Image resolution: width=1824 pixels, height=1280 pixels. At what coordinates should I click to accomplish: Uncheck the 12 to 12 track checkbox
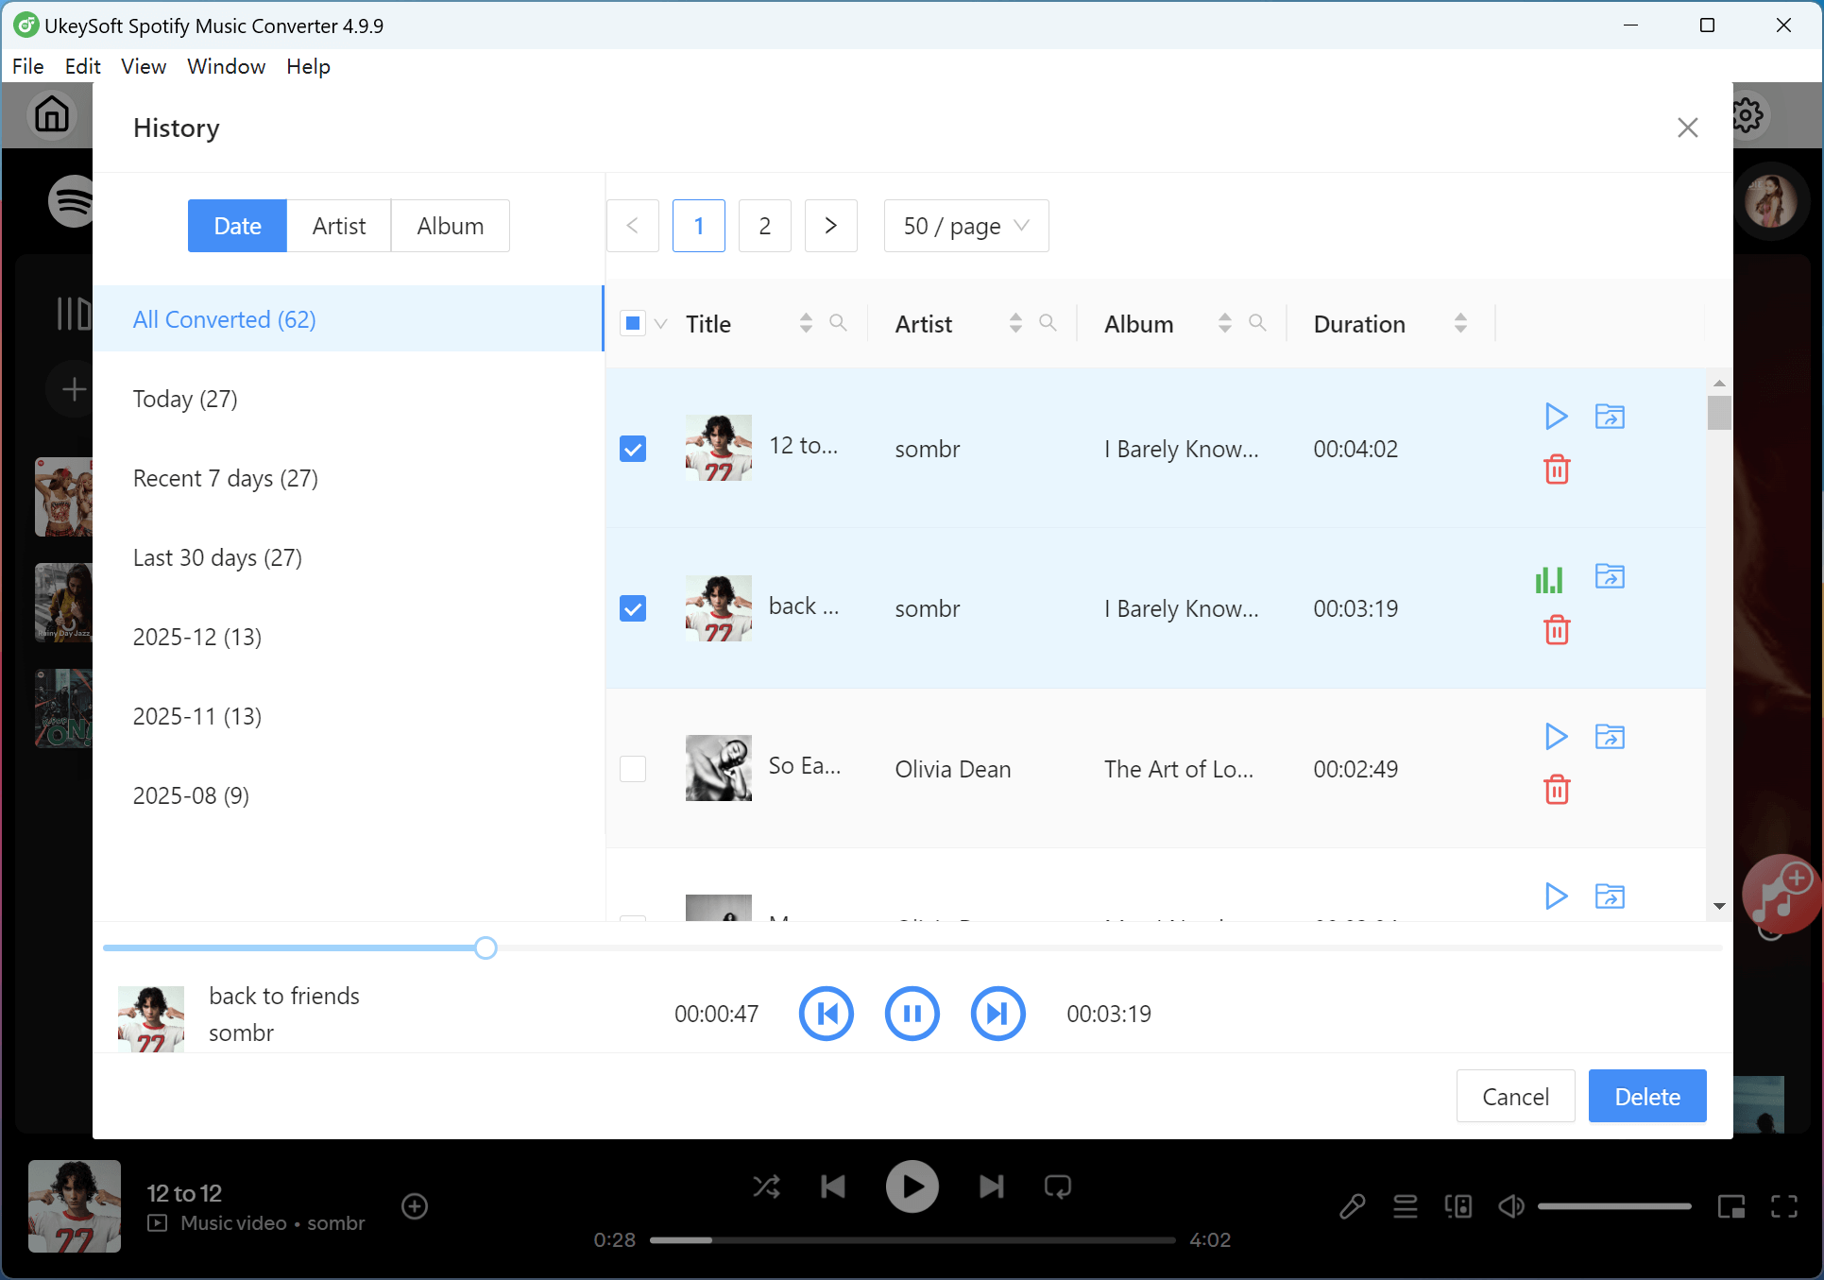click(633, 449)
